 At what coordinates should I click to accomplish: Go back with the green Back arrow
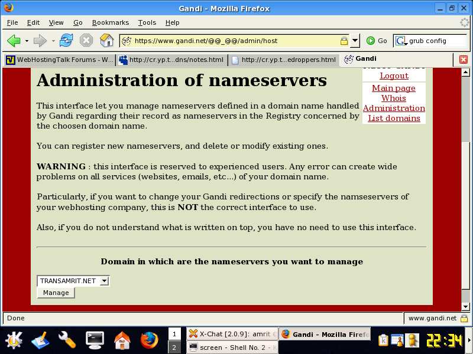click(x=14, y=41)
